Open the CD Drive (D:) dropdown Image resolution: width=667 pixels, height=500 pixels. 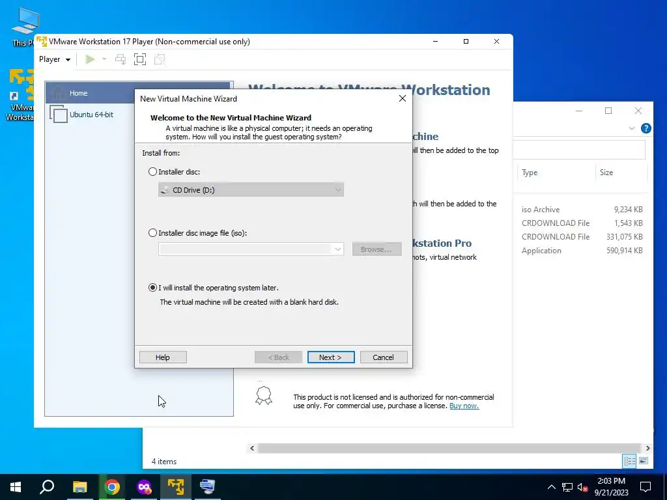[251, 189]
